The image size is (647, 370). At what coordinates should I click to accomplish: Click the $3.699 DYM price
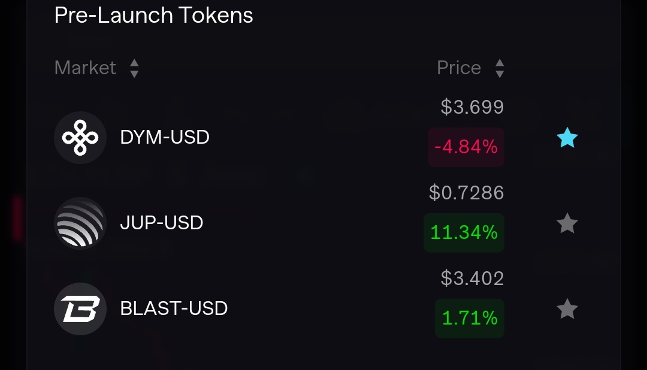point(473,107)
